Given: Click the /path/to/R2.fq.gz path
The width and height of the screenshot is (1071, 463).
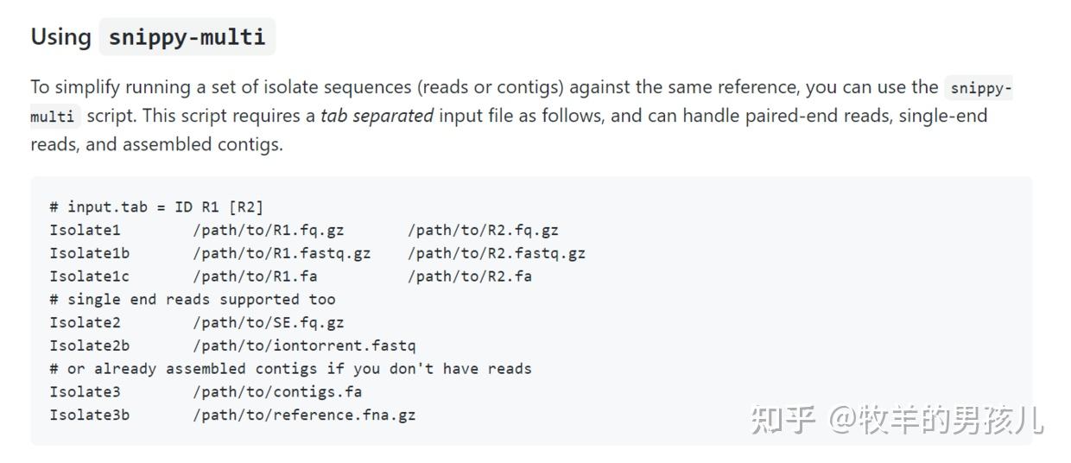Looking at the screenshot, I should pos(483,230).
